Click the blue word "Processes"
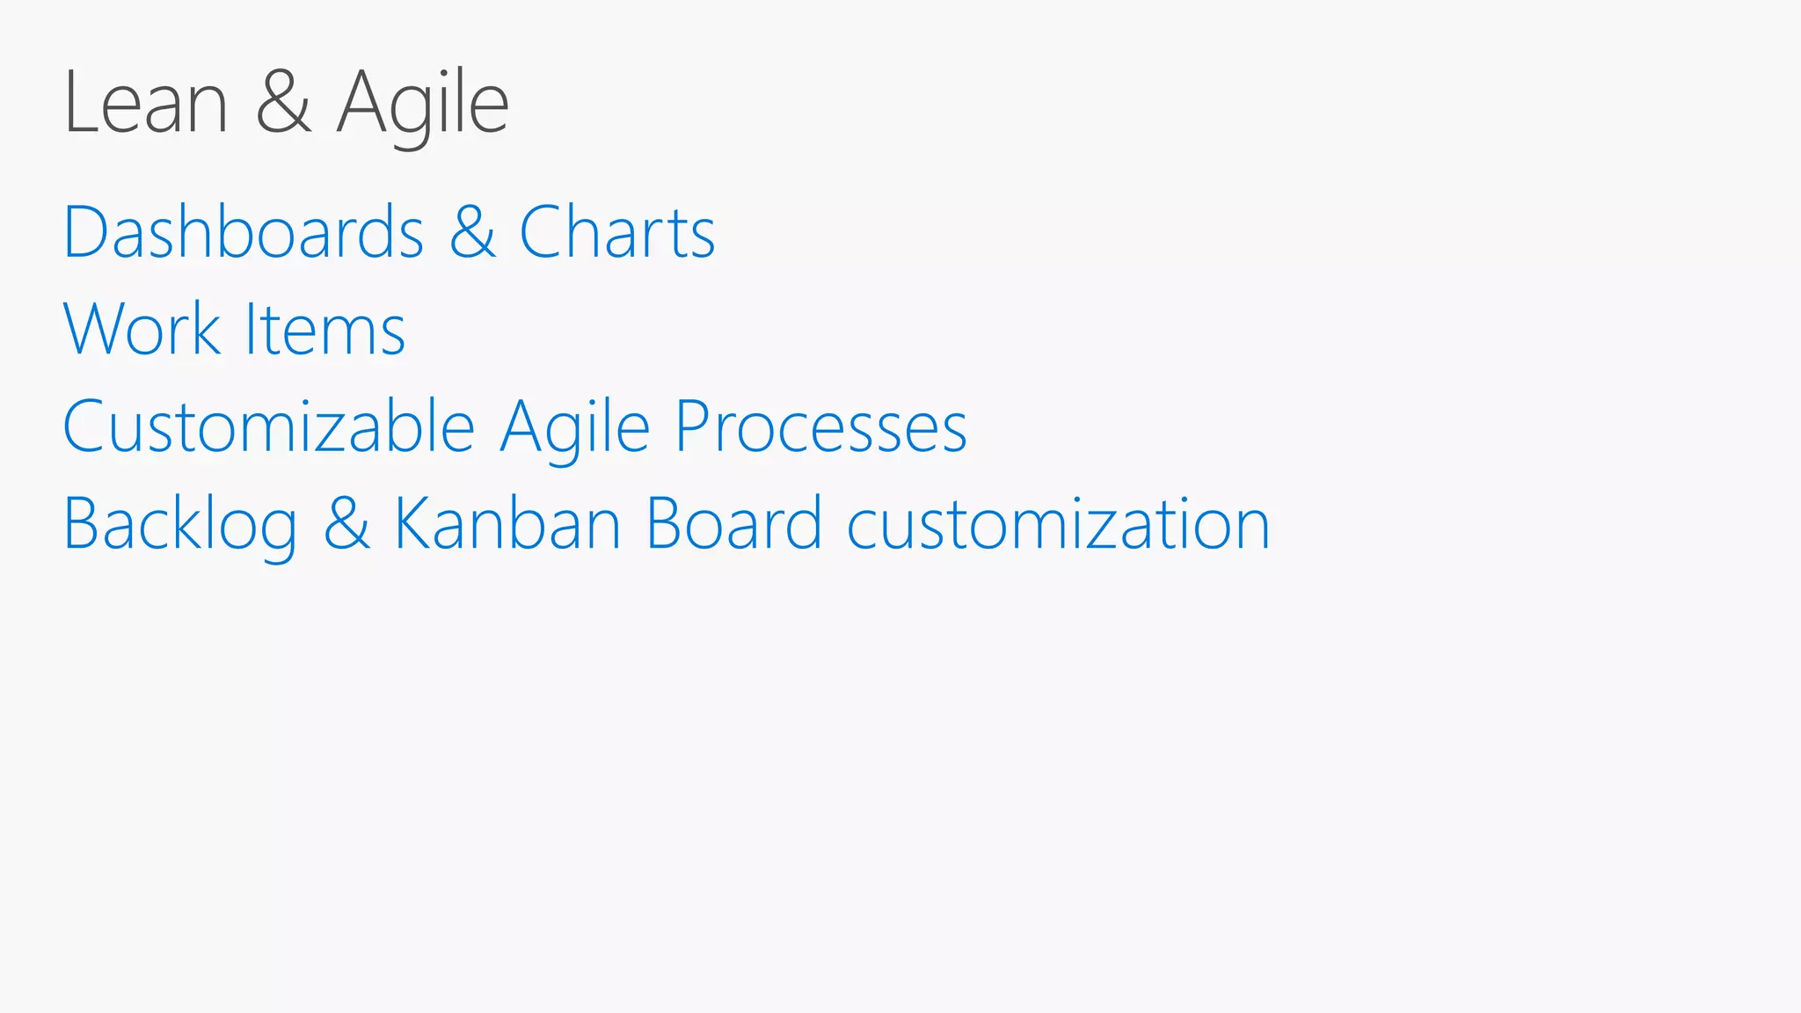Screen dimensions: 1801x1013 tap(821, 426)
